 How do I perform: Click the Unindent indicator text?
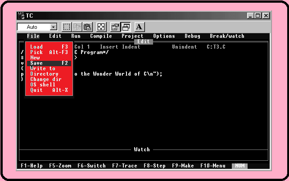click(x=185, y=47)
